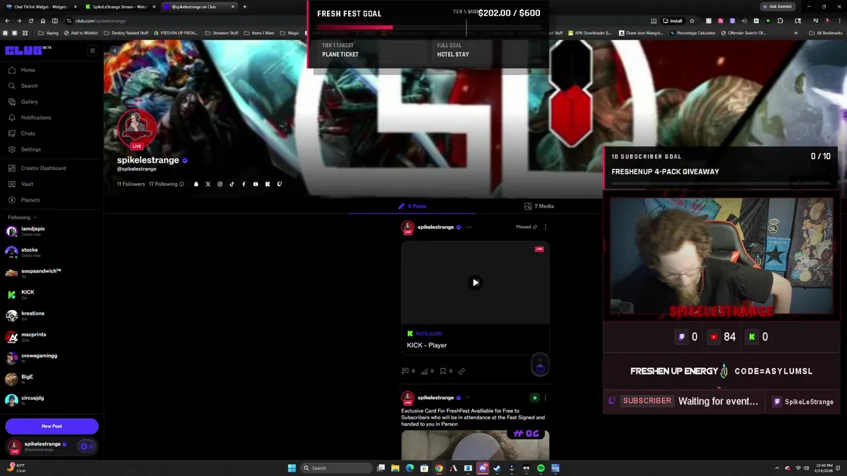Switch to SpikeLeStrange Stream browser tab

[x=120, y=7]
